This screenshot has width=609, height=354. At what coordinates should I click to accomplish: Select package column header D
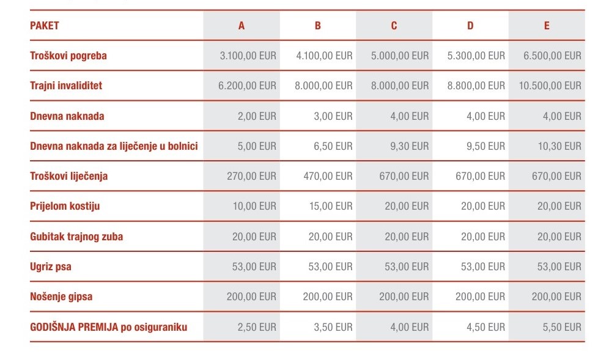click(470, 26)
